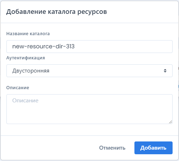Click the bold Описание label above textarea

click(x=17, y=88)
